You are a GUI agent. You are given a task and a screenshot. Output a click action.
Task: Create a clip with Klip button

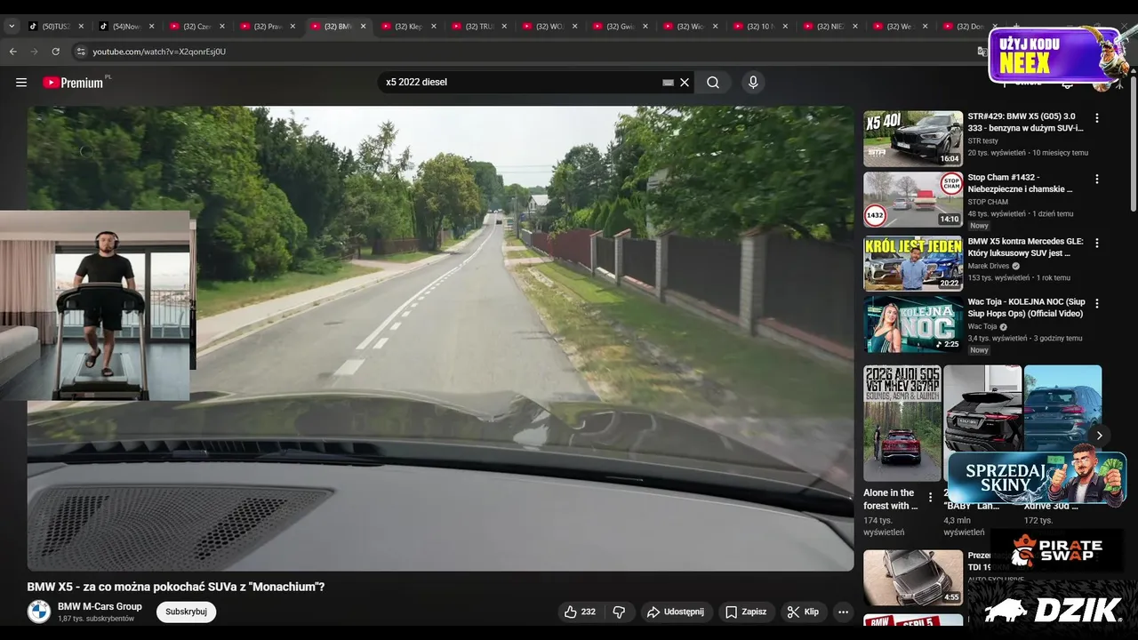point(803,612)
